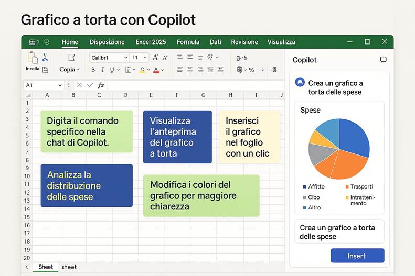
Task: Apply percent style
Action: pyautogui.click(x=251, y=70)
